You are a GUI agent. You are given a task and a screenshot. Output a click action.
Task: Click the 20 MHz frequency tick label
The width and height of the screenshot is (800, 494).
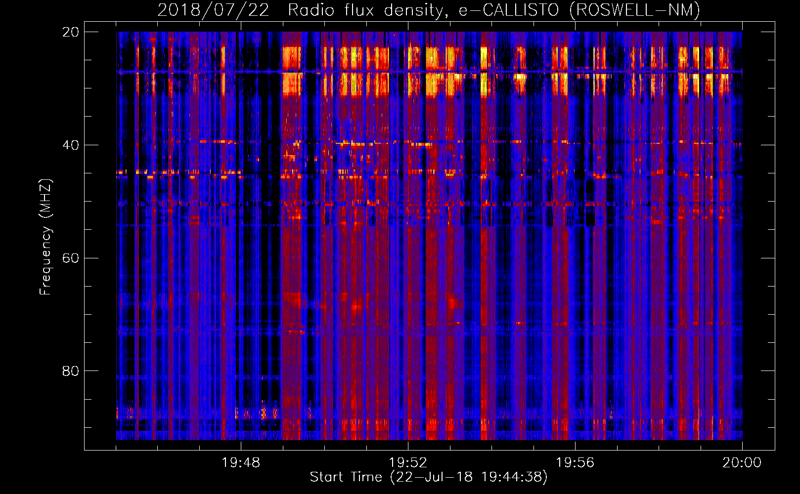click(71, 32)
